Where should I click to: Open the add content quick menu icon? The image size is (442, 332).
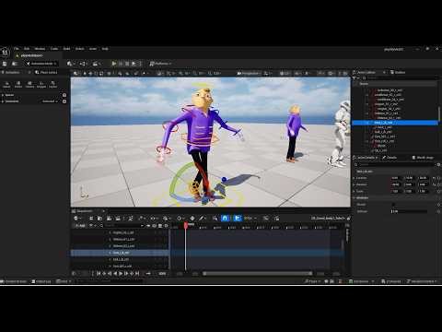70,64
